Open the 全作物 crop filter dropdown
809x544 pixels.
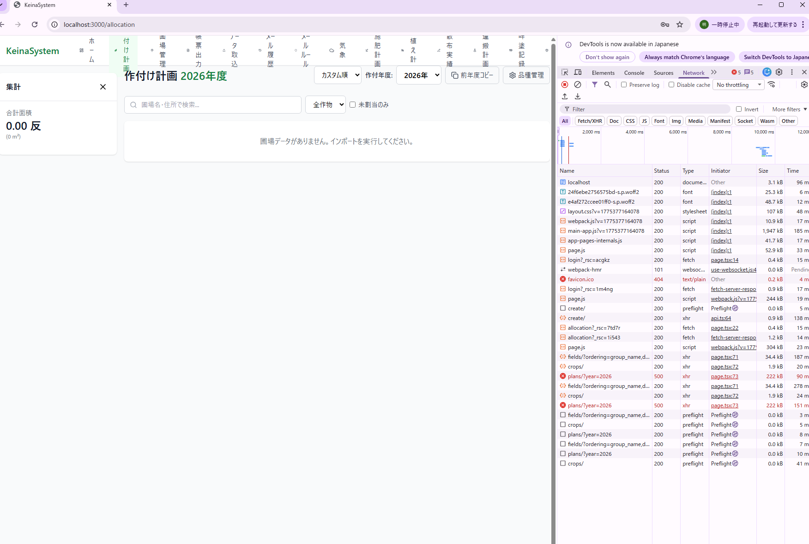click(x=326, y=105)
